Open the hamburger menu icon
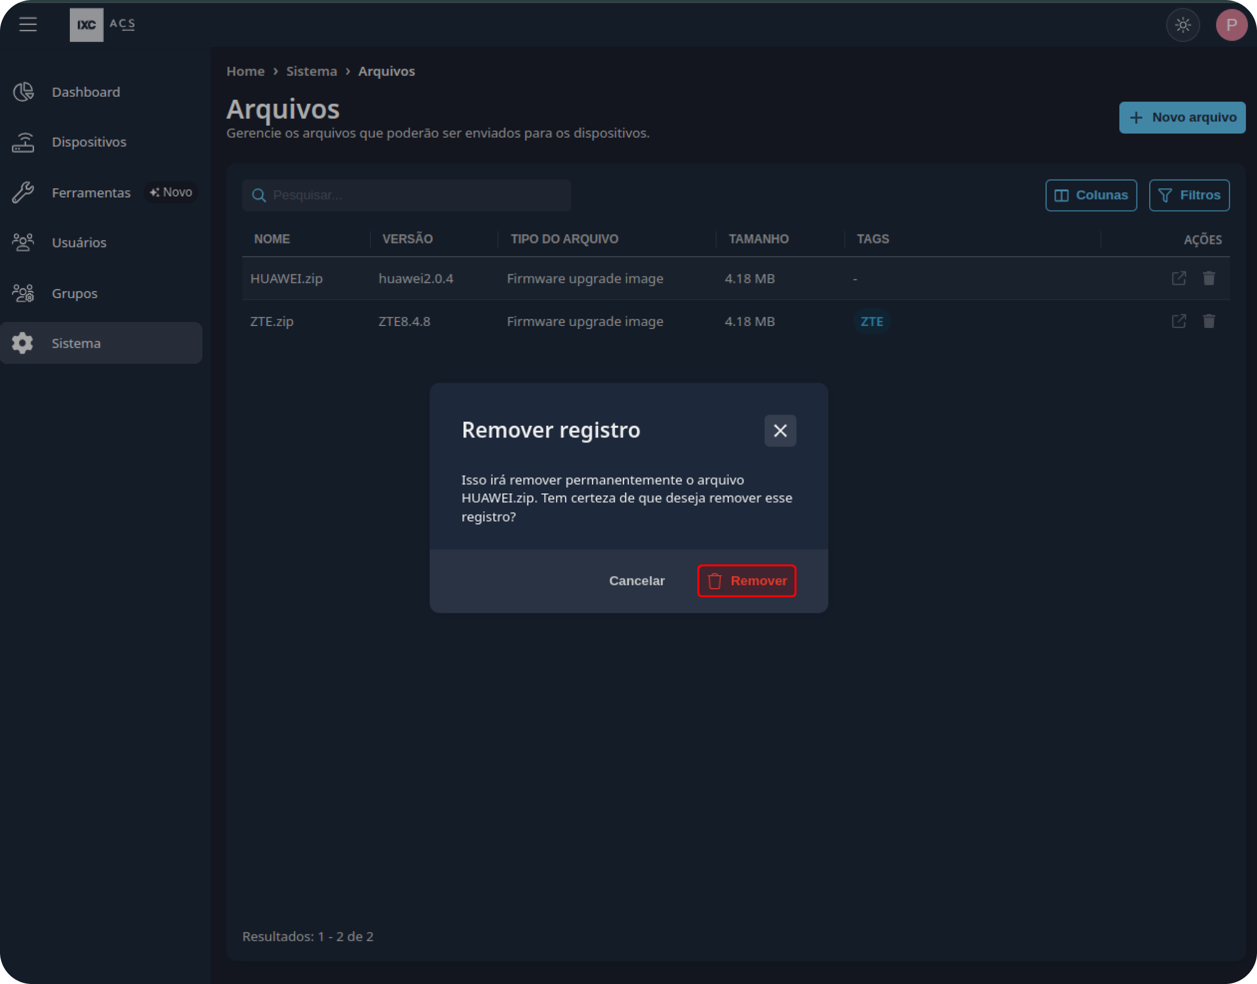This screenshot has width=1257, height=984. 28,24
